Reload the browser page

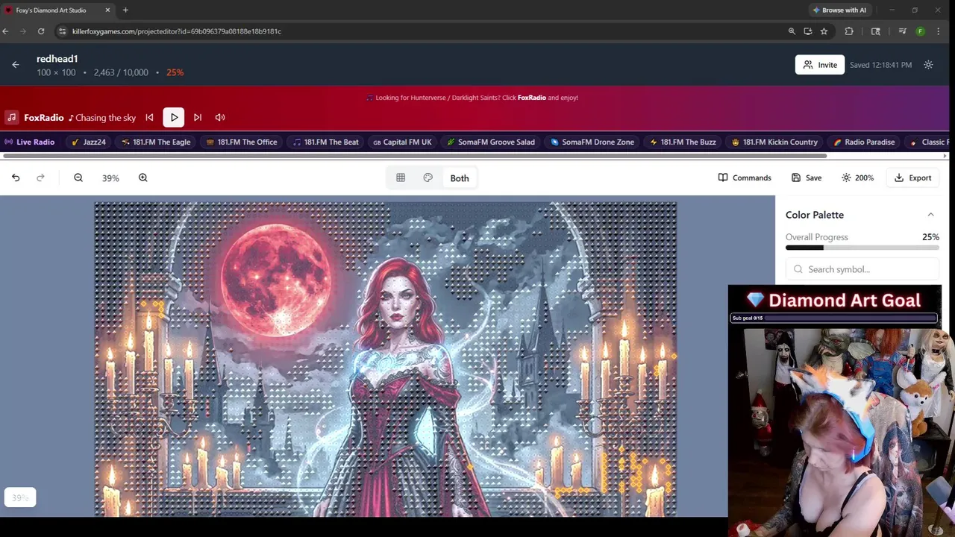[41, 31]
